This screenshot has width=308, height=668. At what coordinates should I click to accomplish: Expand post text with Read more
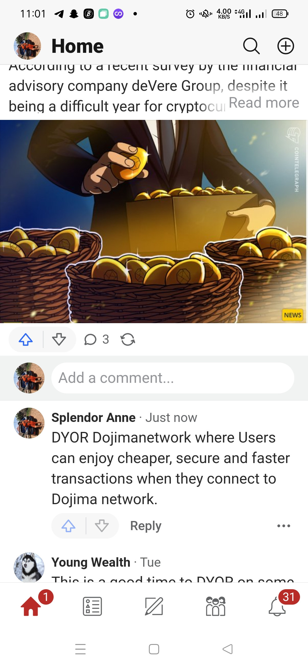264,103
